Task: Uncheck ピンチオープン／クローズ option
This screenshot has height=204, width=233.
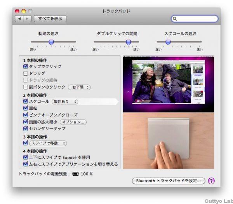Action: click(26, 115)
